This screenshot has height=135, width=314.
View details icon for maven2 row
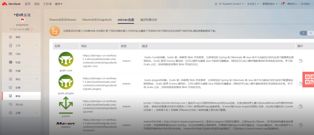[301, 125]
